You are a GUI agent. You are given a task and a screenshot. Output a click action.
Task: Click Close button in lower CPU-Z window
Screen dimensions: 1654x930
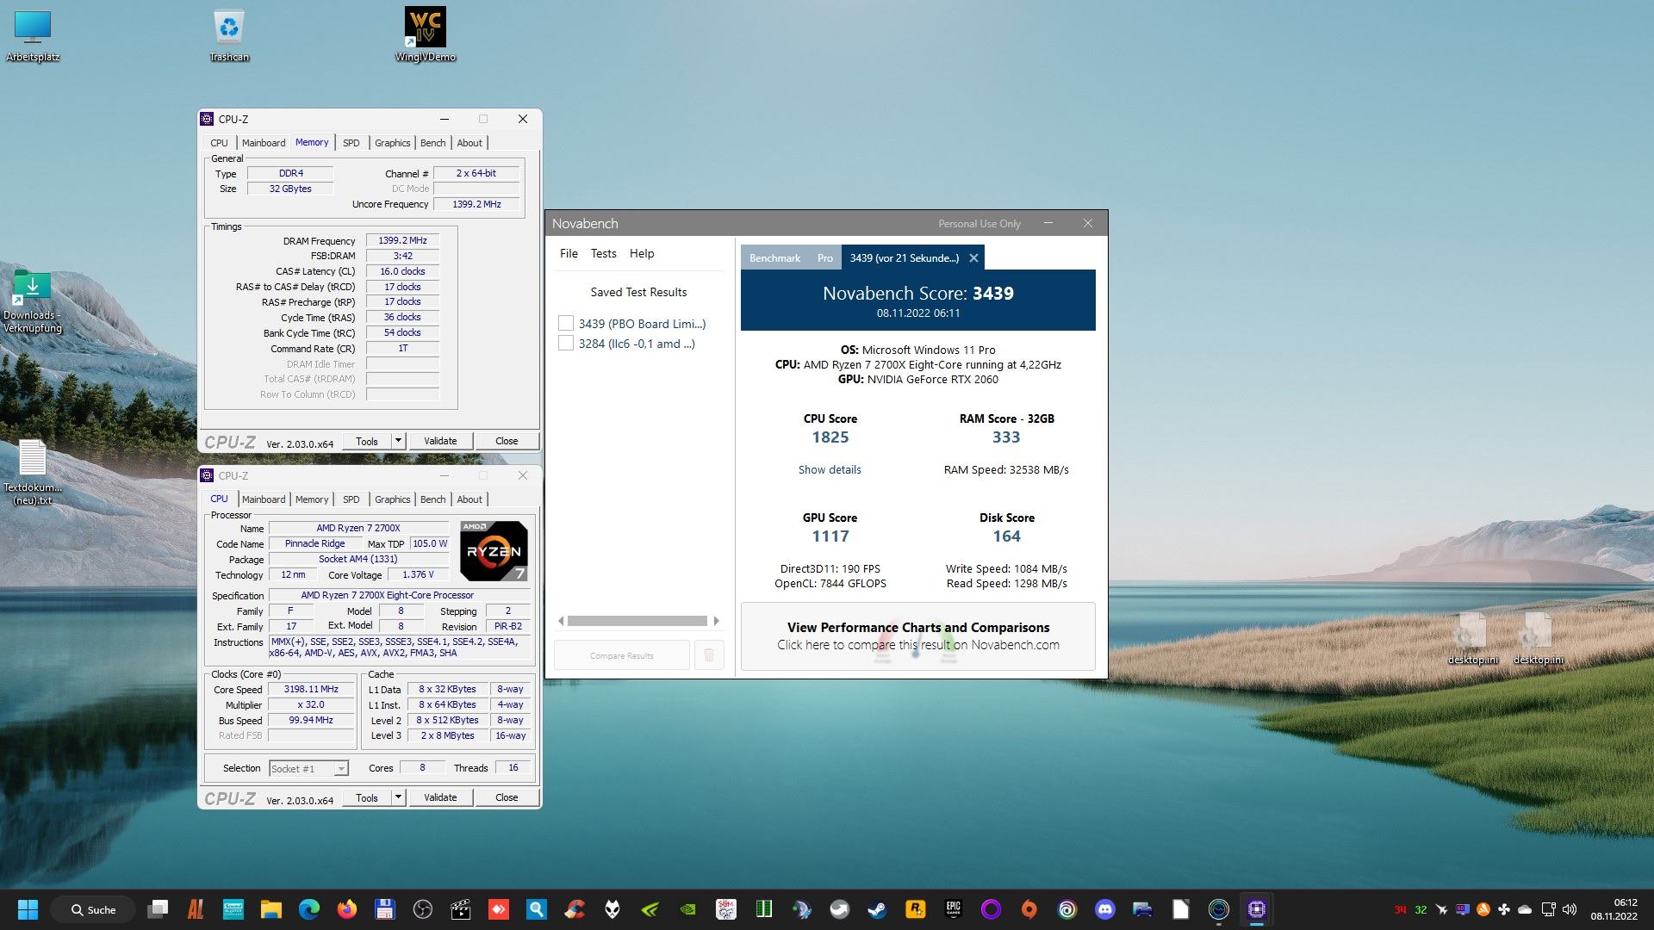pyautogui.click(x=507, y=797)
